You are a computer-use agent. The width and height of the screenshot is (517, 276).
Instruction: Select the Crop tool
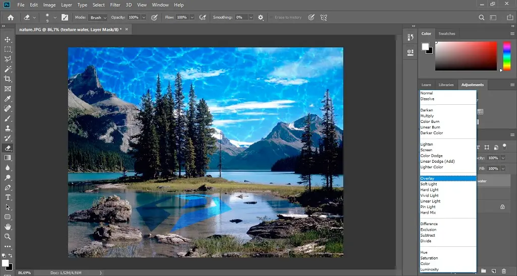tap(8, 79)
